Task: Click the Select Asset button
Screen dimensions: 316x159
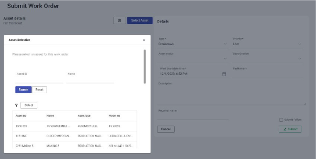Action: tap(140, 20)
